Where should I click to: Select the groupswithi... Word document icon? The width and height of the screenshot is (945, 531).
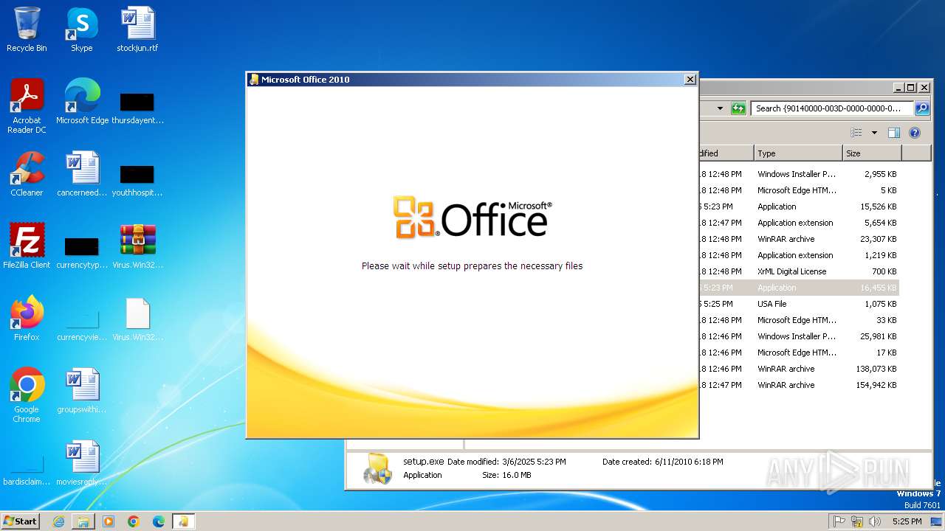82,391
